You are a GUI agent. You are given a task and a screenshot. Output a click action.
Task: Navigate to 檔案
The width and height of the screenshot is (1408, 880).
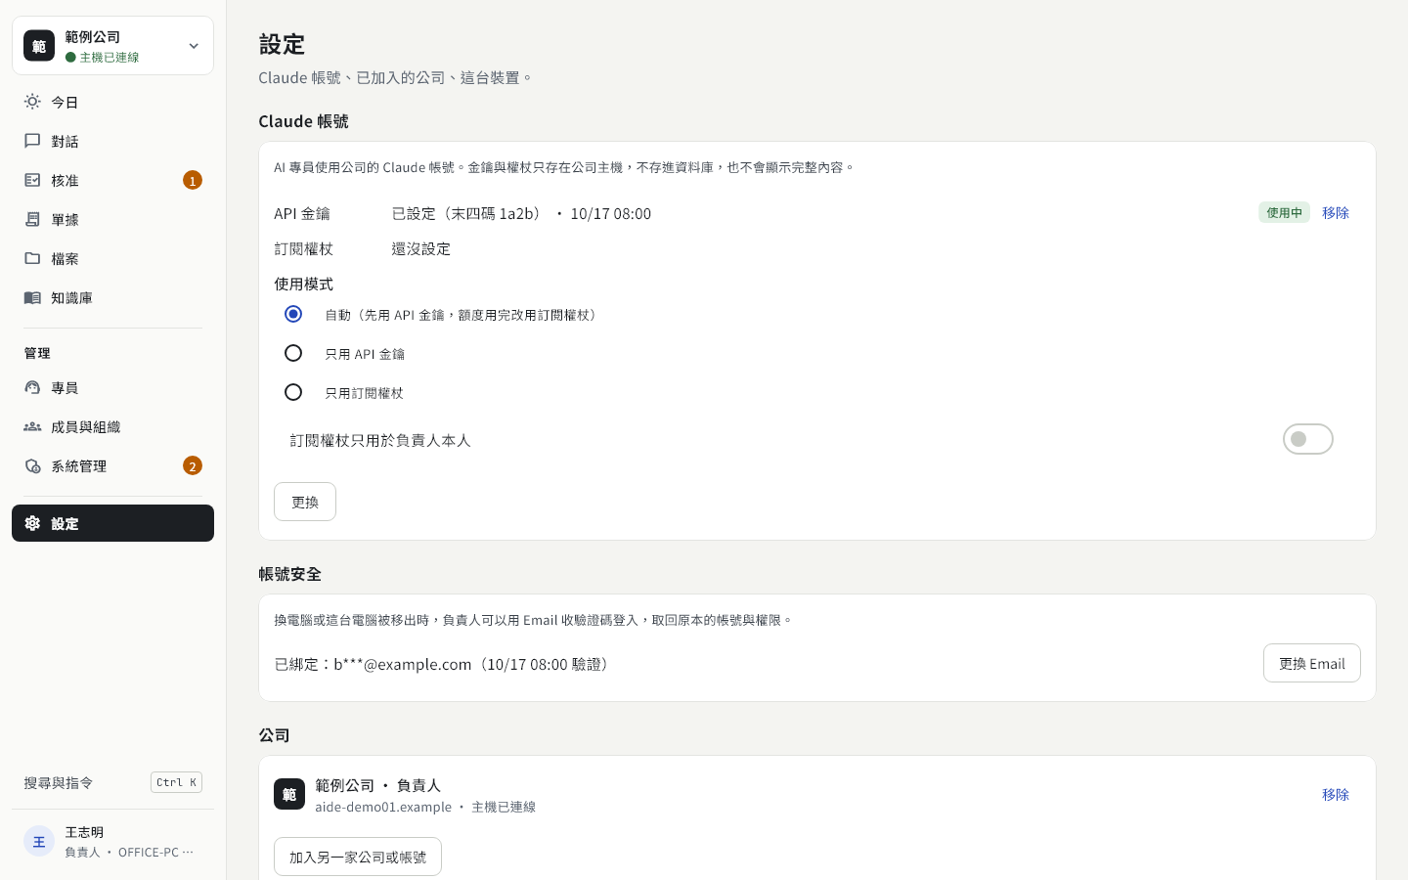(112, 258)
